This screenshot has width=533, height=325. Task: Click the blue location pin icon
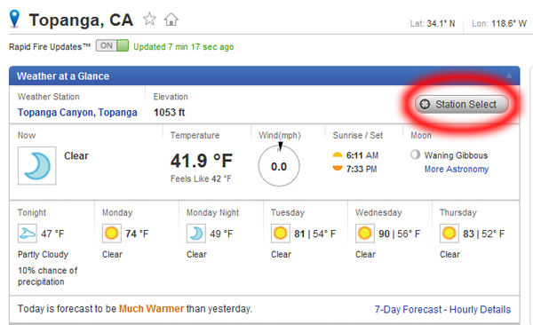[14, 19]
